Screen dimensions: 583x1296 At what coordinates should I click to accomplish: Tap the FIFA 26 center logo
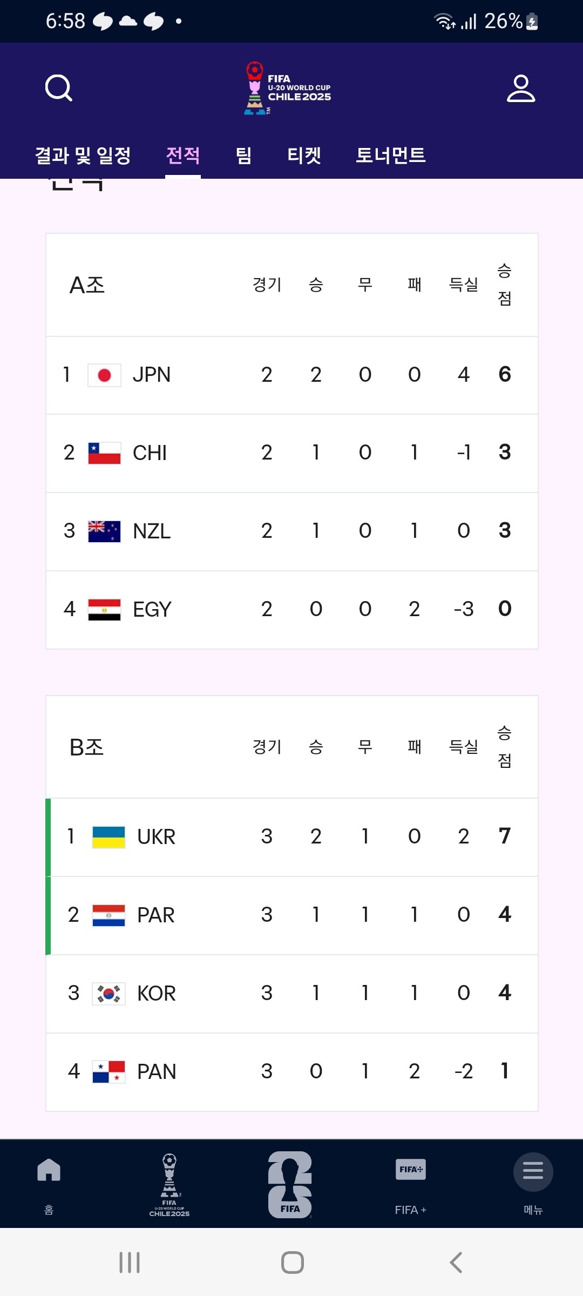tap(290, 1185)
